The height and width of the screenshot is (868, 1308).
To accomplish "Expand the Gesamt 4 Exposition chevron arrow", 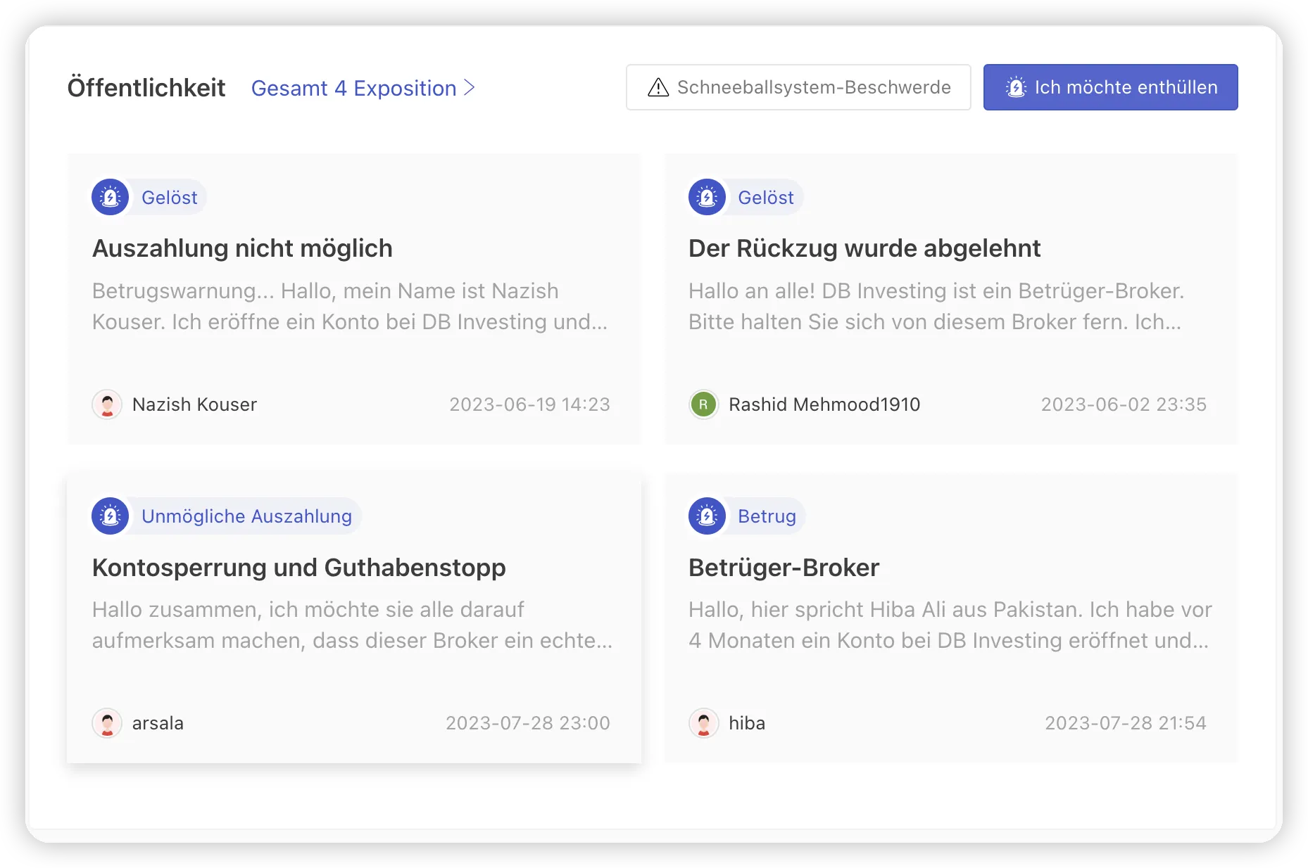I will [470, 88].
